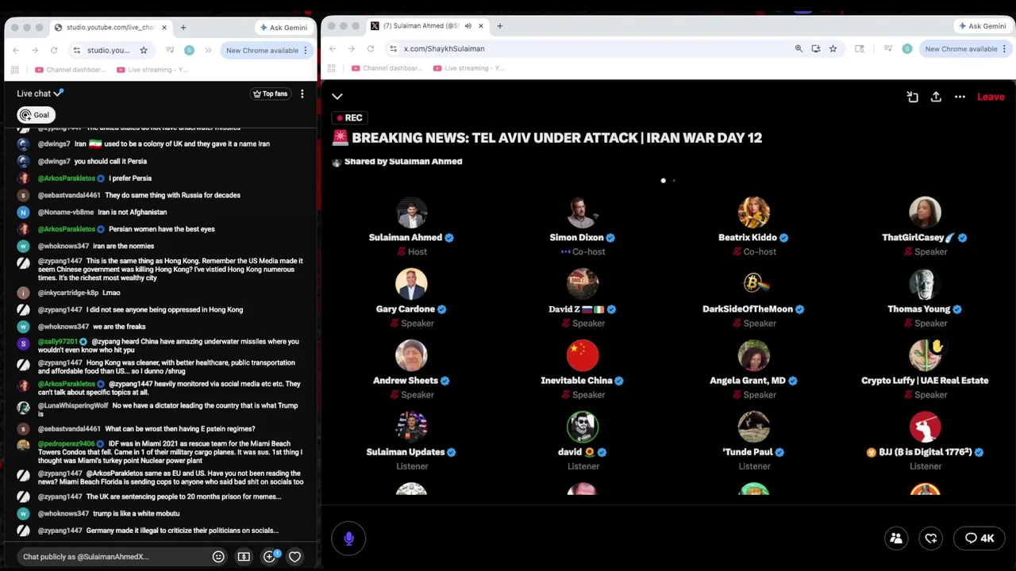1016x571 pixels.
Task: Click the Space dock/pop-out icon
Action: pos(912,97)
